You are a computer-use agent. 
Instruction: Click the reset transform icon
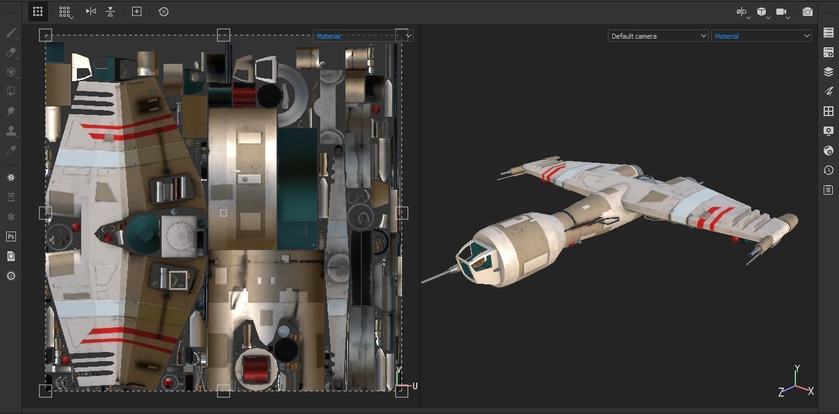tap(163, 11)
